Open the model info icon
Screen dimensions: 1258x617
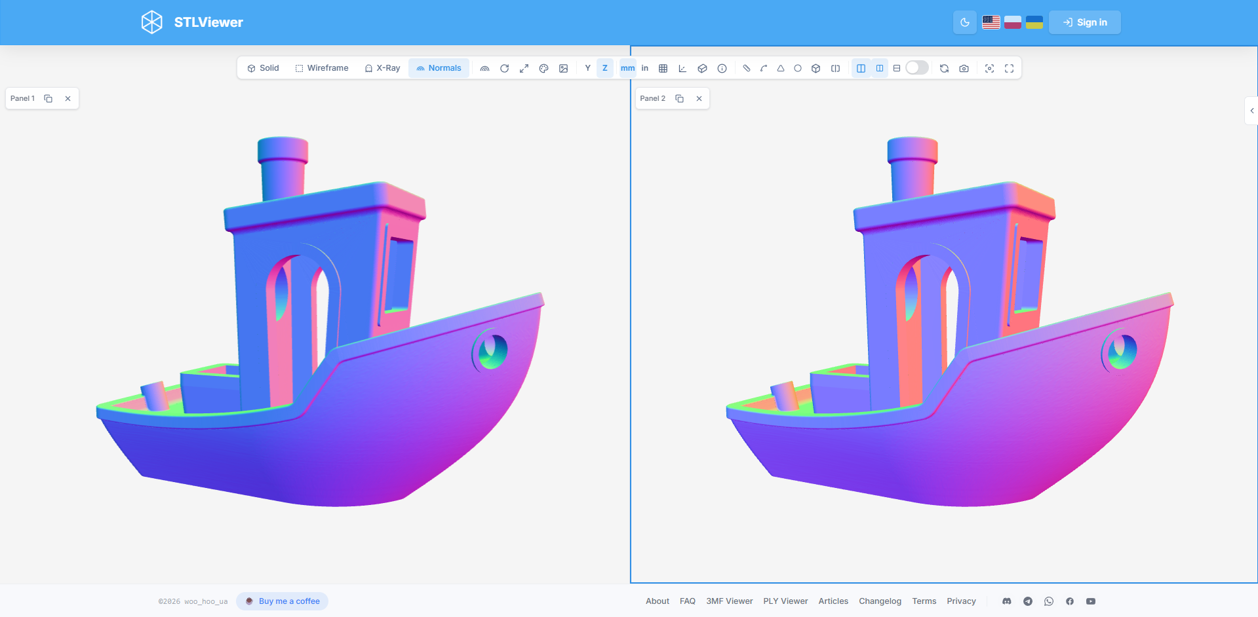pos(722,68)
